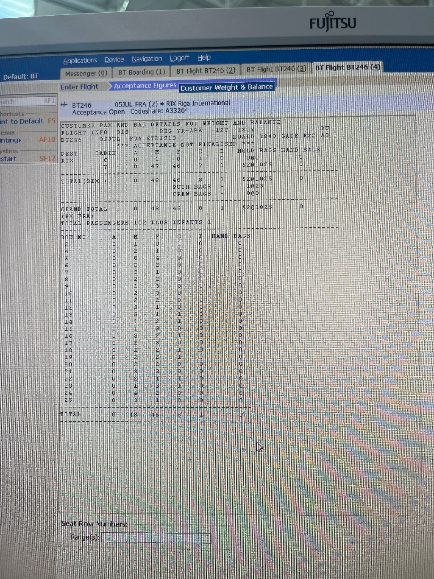Click Logoff in the menu bar

click(x=179, y=58)
